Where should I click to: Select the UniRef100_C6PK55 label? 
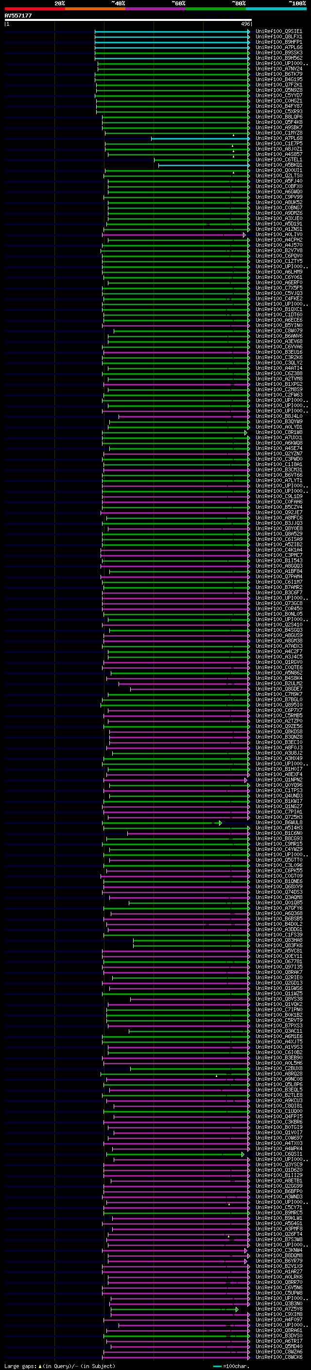click(278, 870)
